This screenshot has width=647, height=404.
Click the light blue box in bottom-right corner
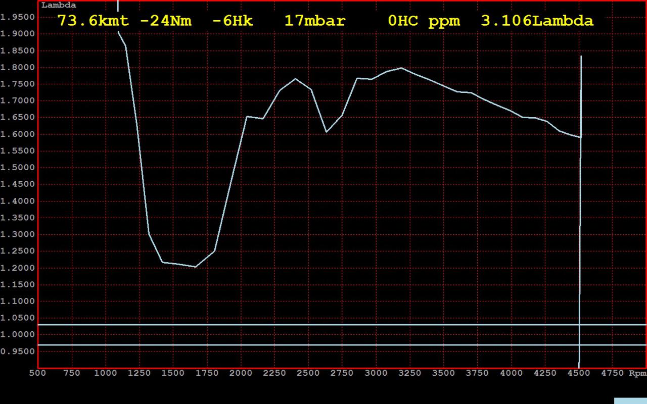click(x=630, y=401)
